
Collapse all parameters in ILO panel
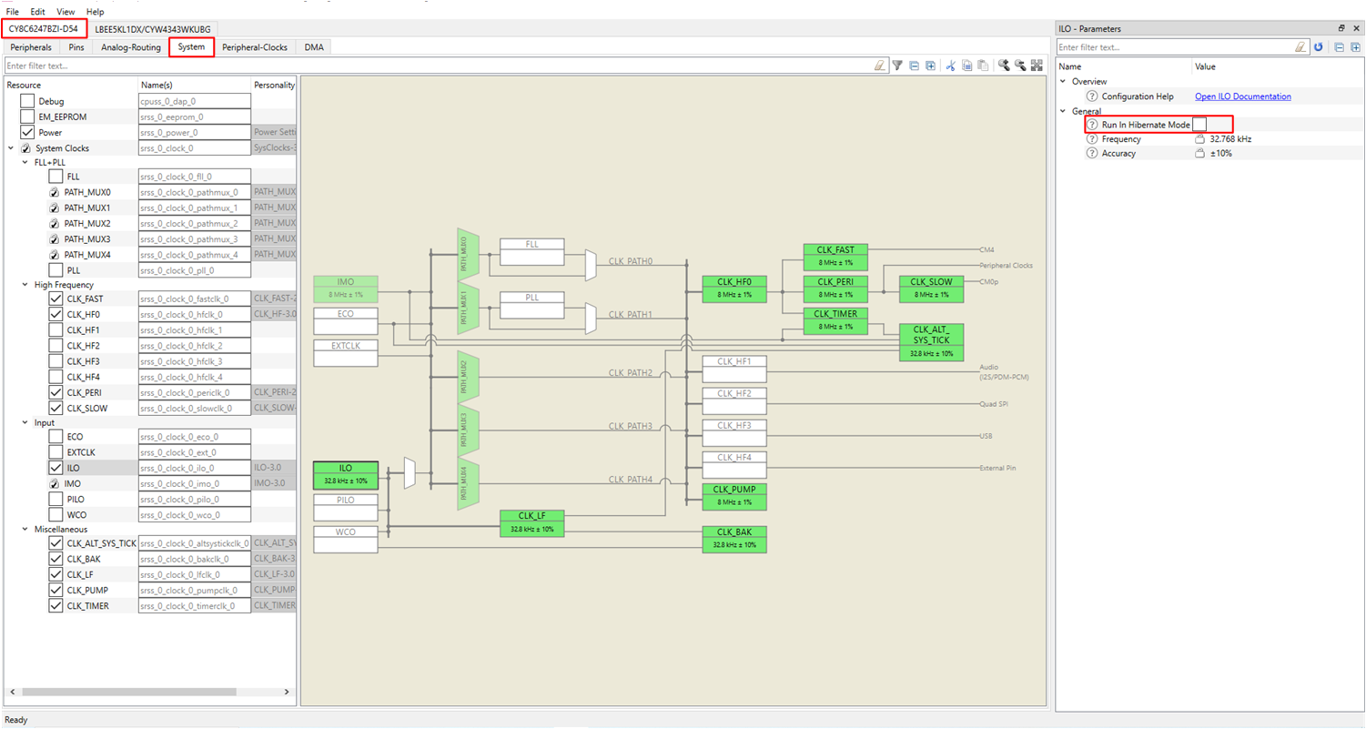[x=1340, y=46]
